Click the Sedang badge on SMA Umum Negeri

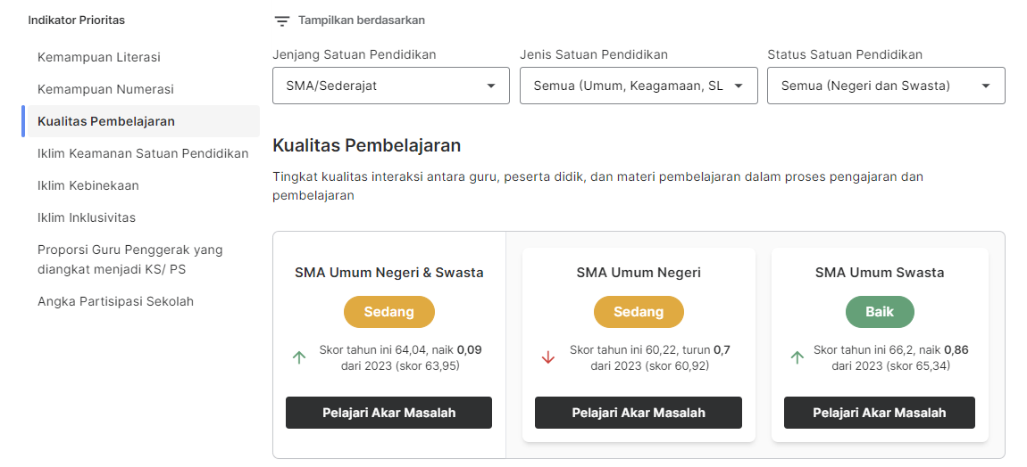(x=639, y=312)
